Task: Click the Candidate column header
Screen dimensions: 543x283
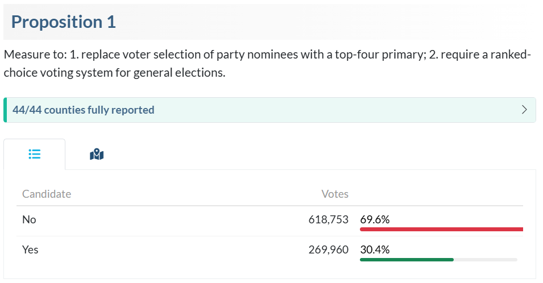Action: pyautogui.click(x=47, y=194)
